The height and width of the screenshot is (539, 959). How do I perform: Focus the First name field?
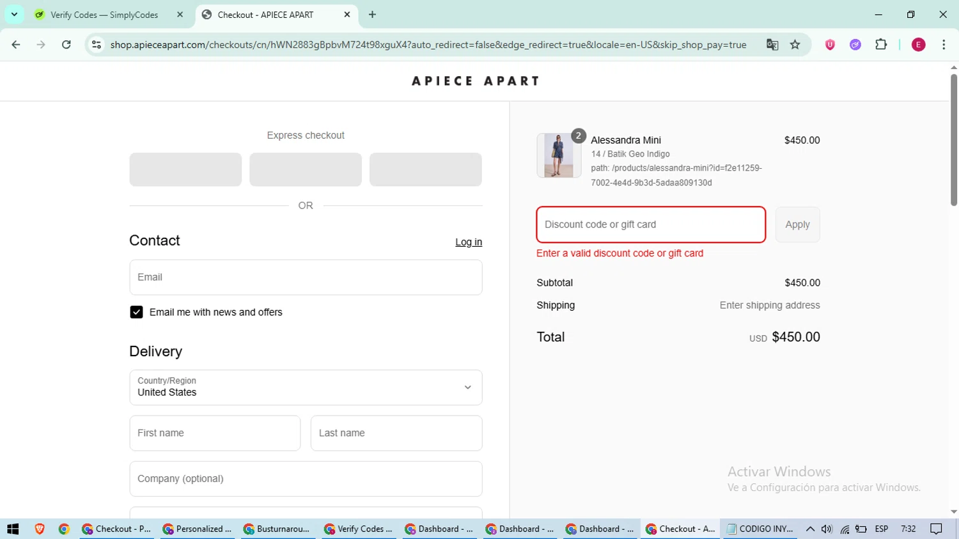tap(215, 433)
